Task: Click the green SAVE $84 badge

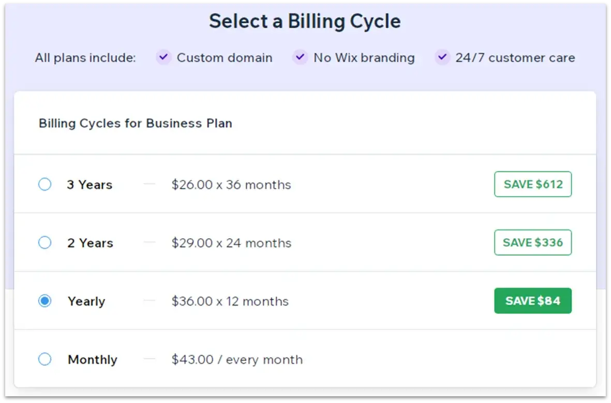Action: click(x=533, y=301)
